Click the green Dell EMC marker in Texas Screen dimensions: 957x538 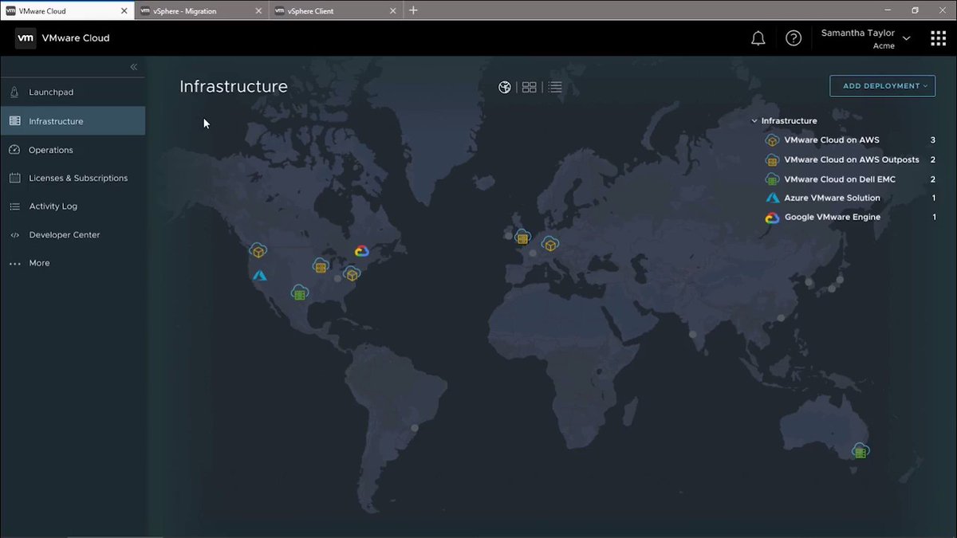click(x=300, y=293)
